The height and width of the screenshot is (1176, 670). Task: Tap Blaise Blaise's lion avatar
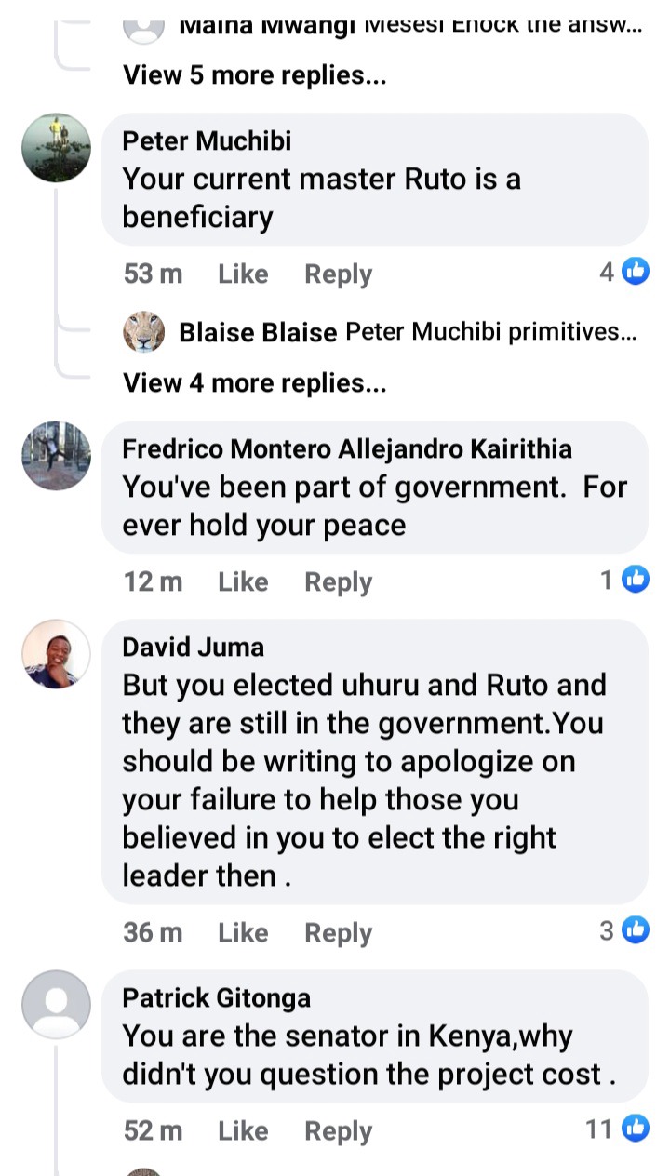coord(144,332)
